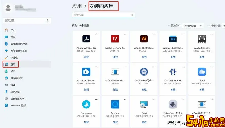
Task: Click 卸载 for Cloud app
Action: [x=202, y=90]
